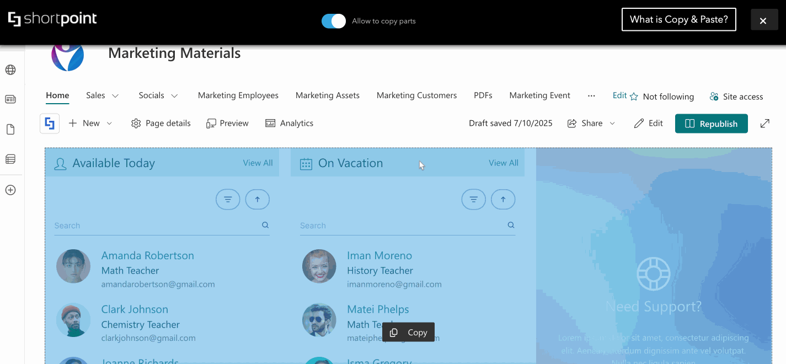786x364 pixels.
Task: Click the Preview command
Action: [227, 124]
